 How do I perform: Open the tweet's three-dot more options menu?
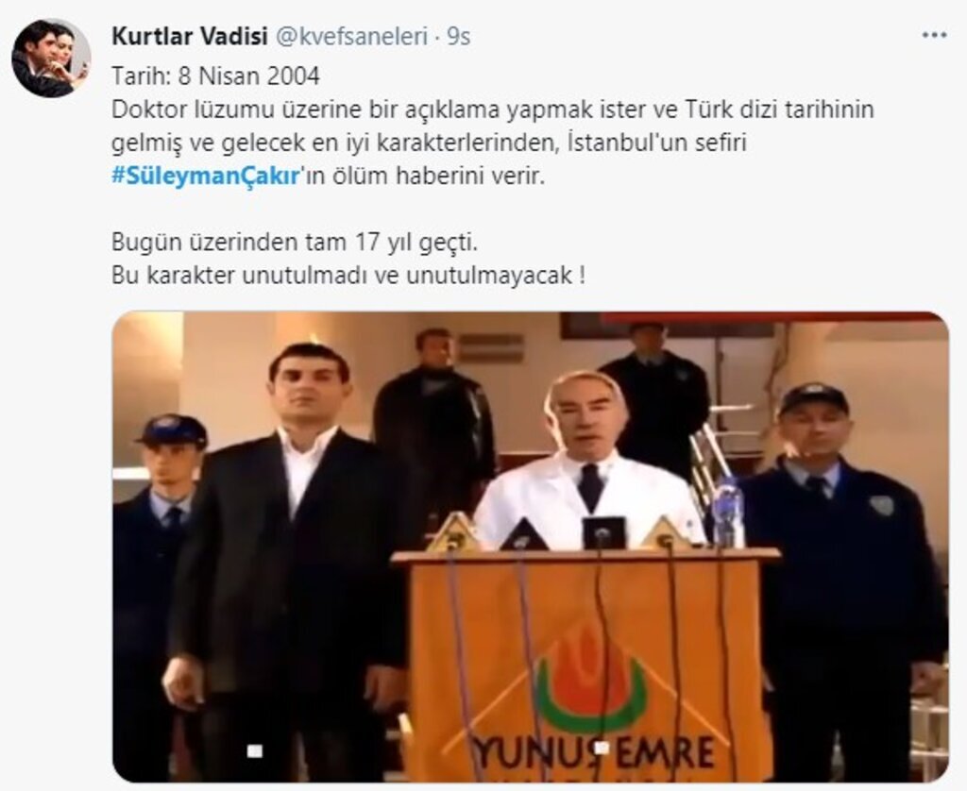(934, 35)
